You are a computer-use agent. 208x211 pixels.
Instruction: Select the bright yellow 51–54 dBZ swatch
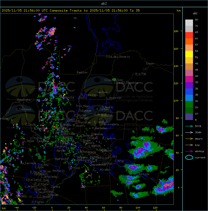[x=189, y=54]
